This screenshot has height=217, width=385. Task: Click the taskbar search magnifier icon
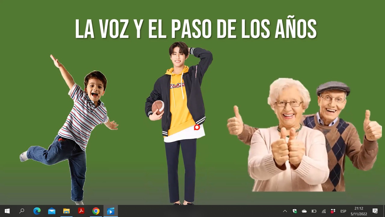click(x=22, y=211)
